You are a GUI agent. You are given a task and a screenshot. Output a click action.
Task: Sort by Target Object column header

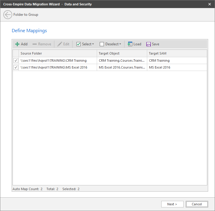tap(122, 53)
